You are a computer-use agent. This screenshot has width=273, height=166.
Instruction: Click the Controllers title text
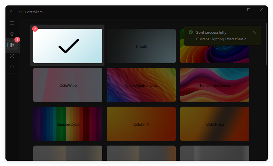coord(34,12)
